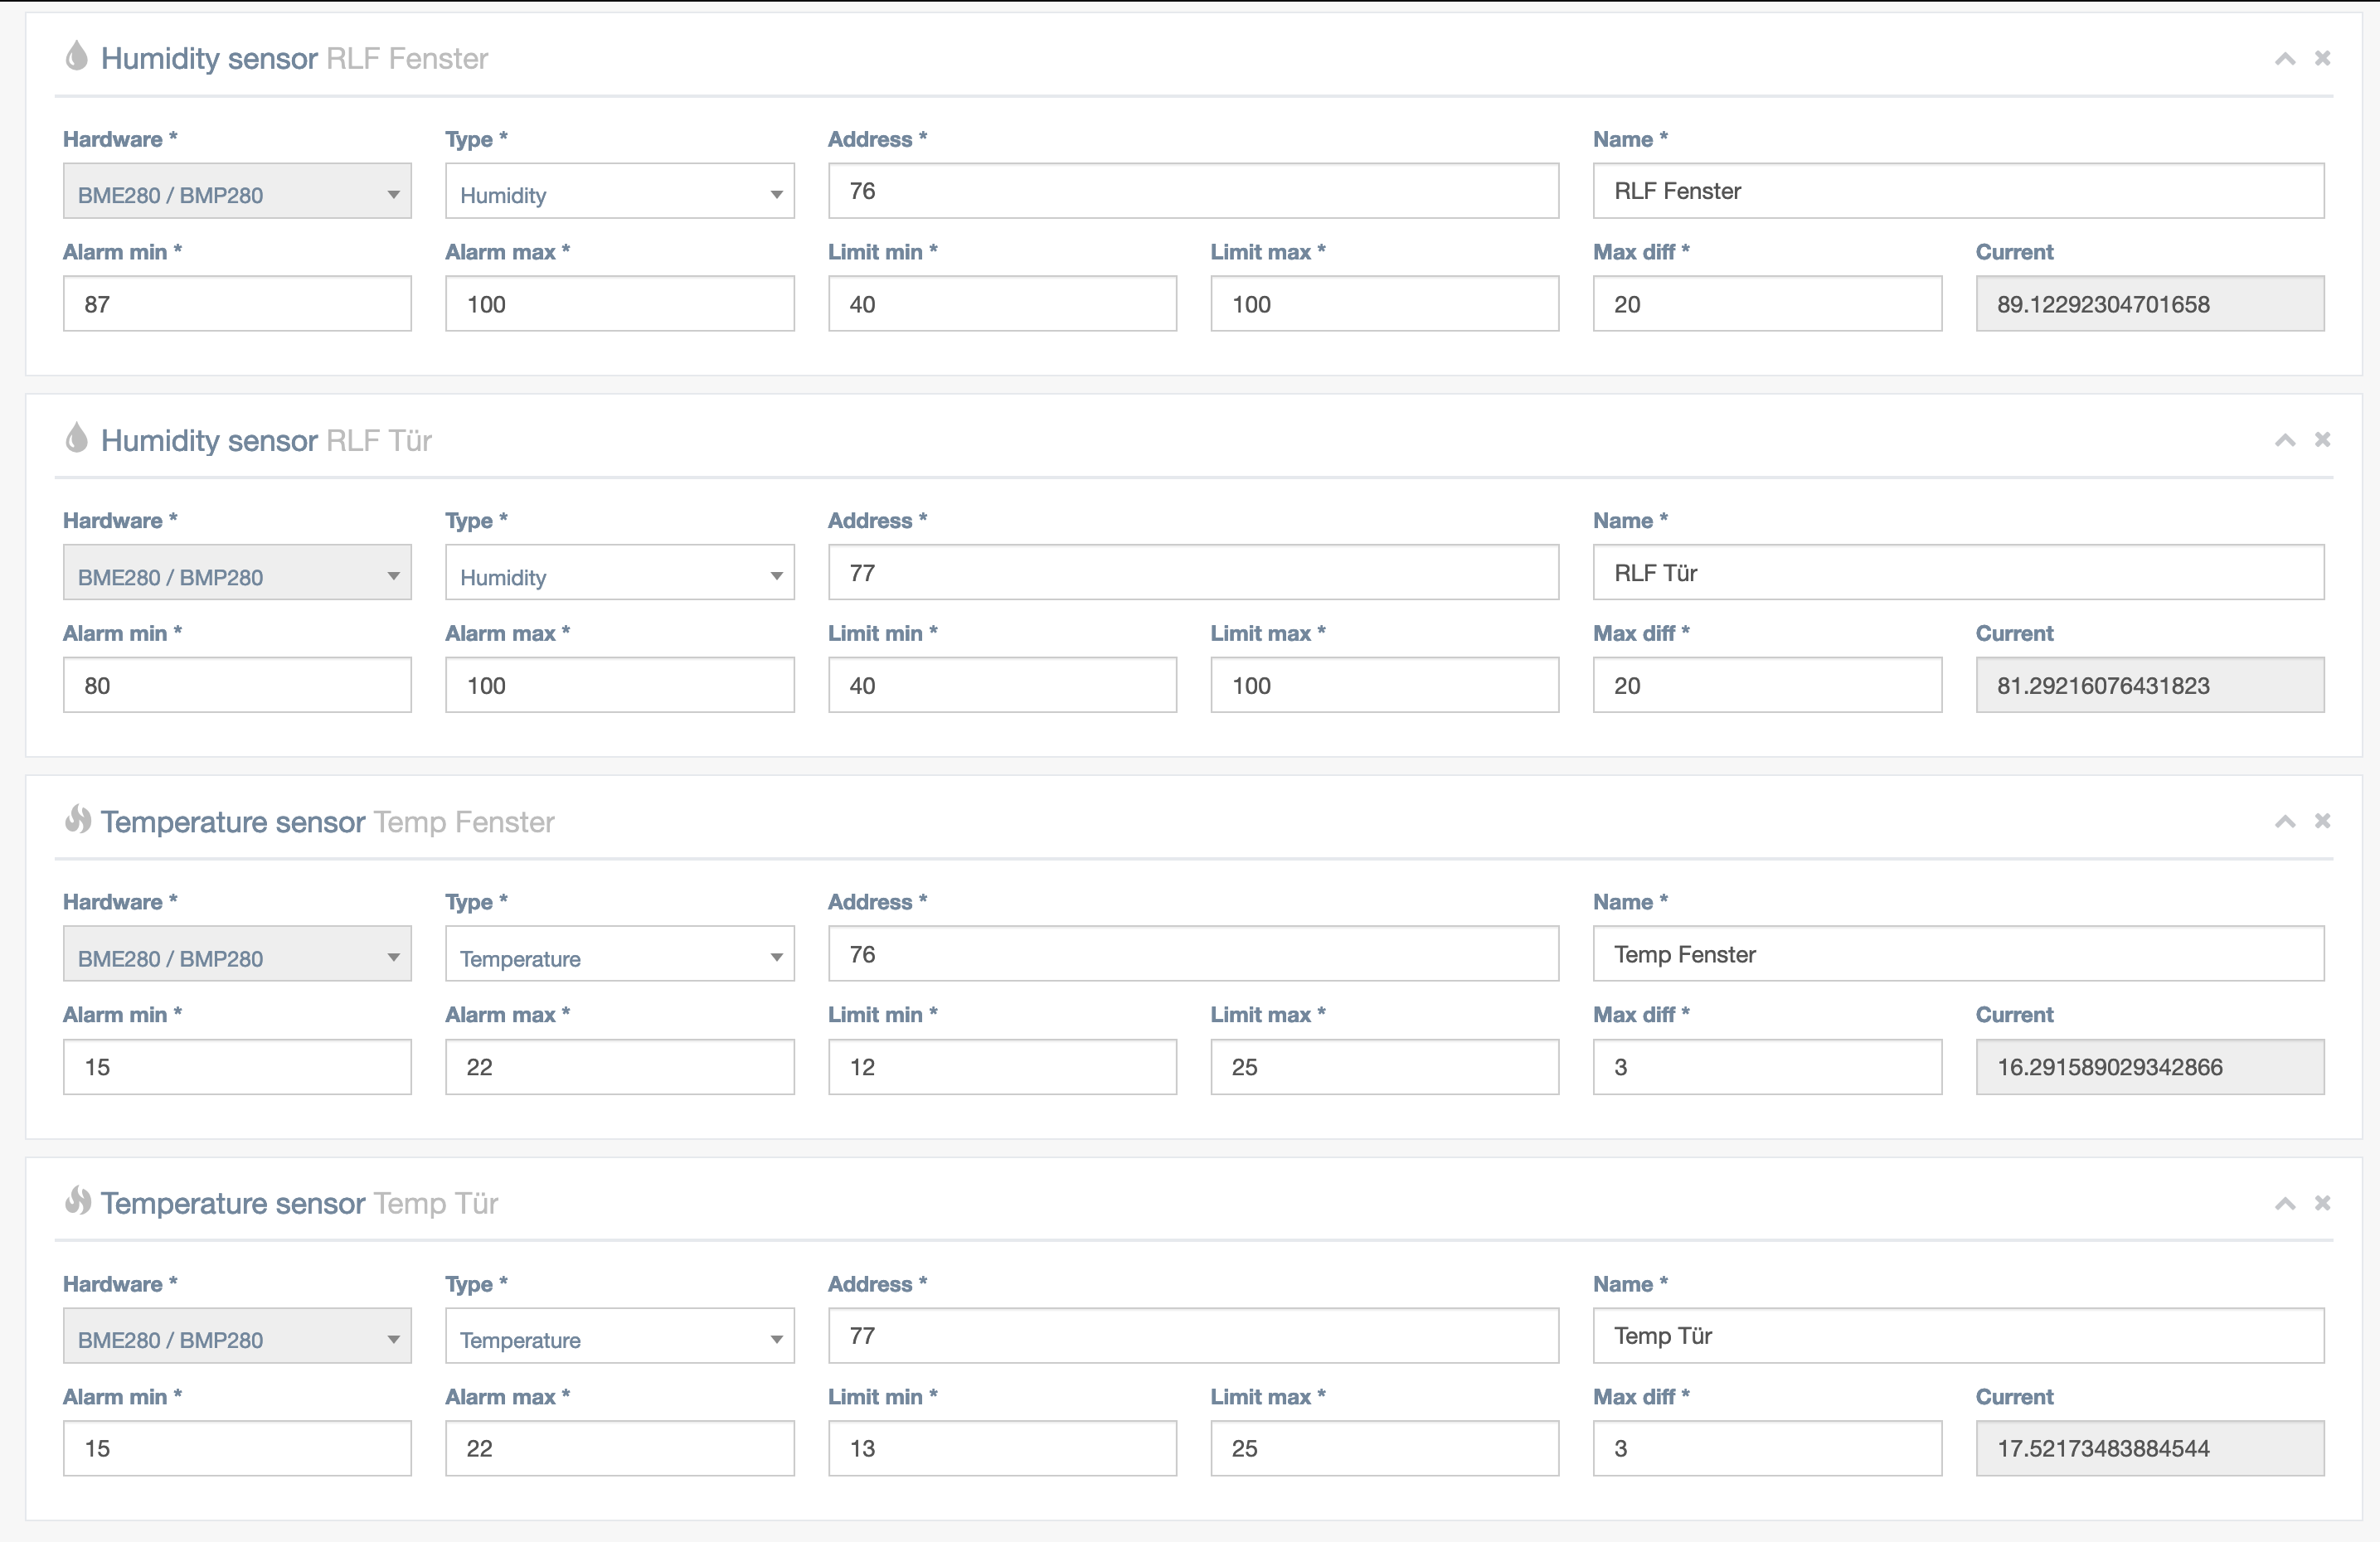The image size is (2380, 1542).
Task: Click the Name field containing RLF Tür
Action: [x=1957, y=573]
